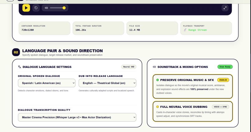The width and height of the screenshot is (251, 132).
Task: Open the Dialogue Transcription Quality dropdown
Action: [x=77, y=117]
